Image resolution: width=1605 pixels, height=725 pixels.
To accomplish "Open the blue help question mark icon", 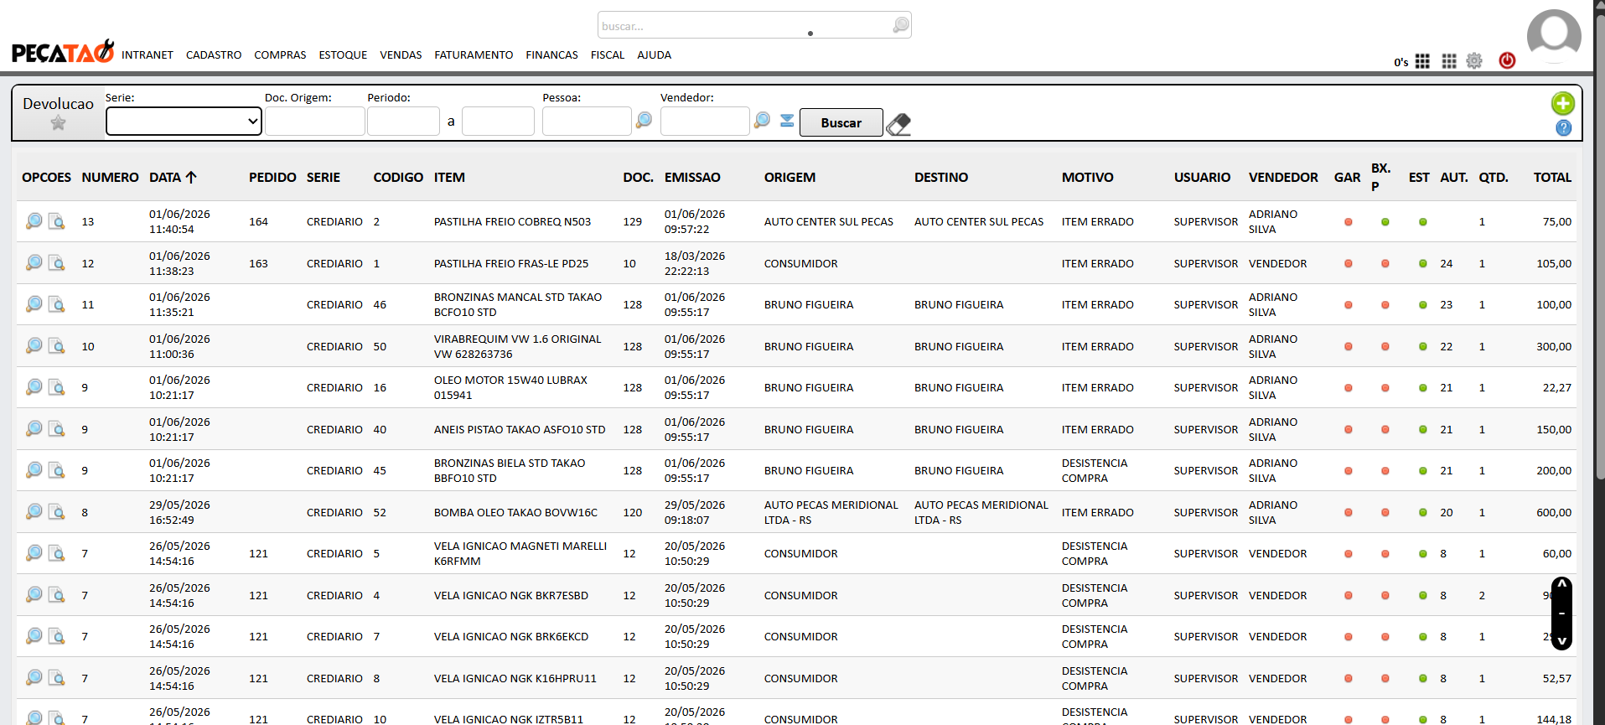I will (1563, 128).
